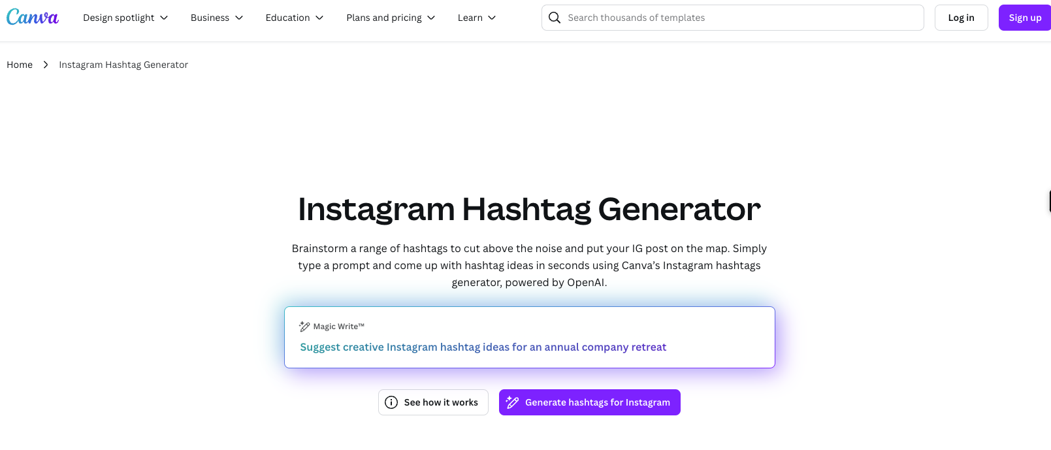Expand the Business menu chevron
The height and width of the screenshot is (450, 1051).
click(239, 18)
